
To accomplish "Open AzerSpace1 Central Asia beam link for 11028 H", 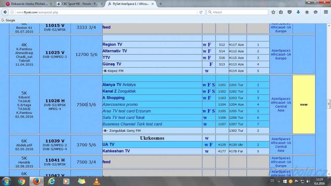I will [281, 105].
